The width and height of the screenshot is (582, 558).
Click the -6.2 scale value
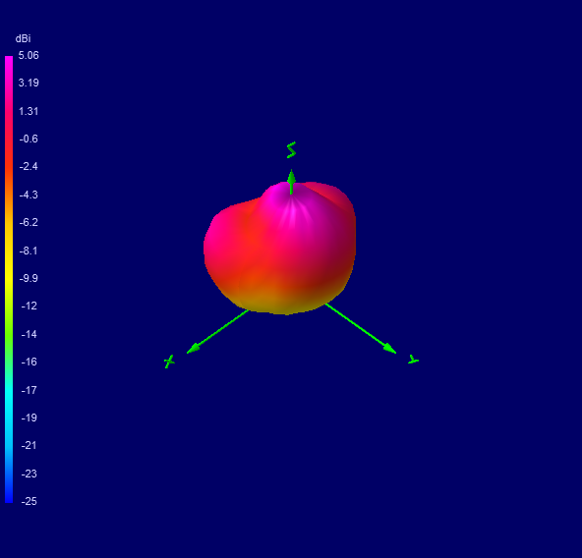click(x=29, y=222)
